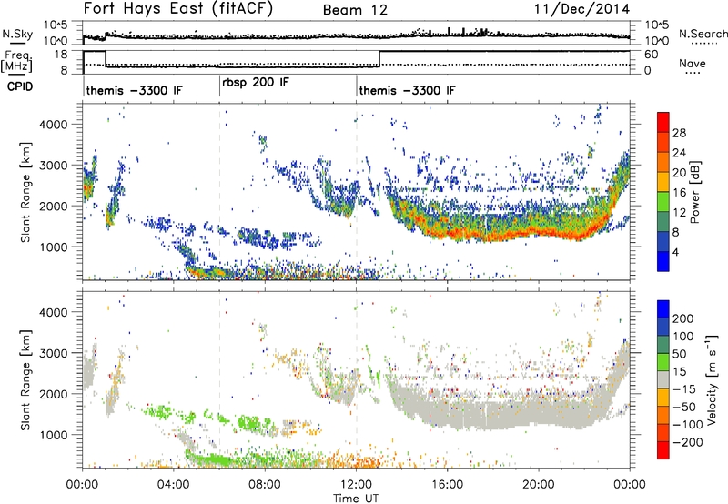Click the 'N.Search' legend label
The image size is (728, 504).
pos(703,34)
